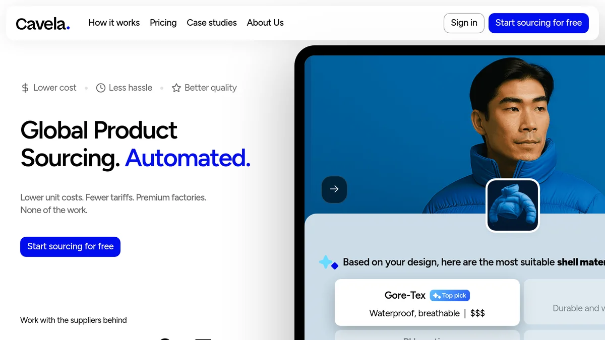Click the clock icon beside 'Less hassle'
The width and height of the screenshot is (605, 340).
point(100,88)
